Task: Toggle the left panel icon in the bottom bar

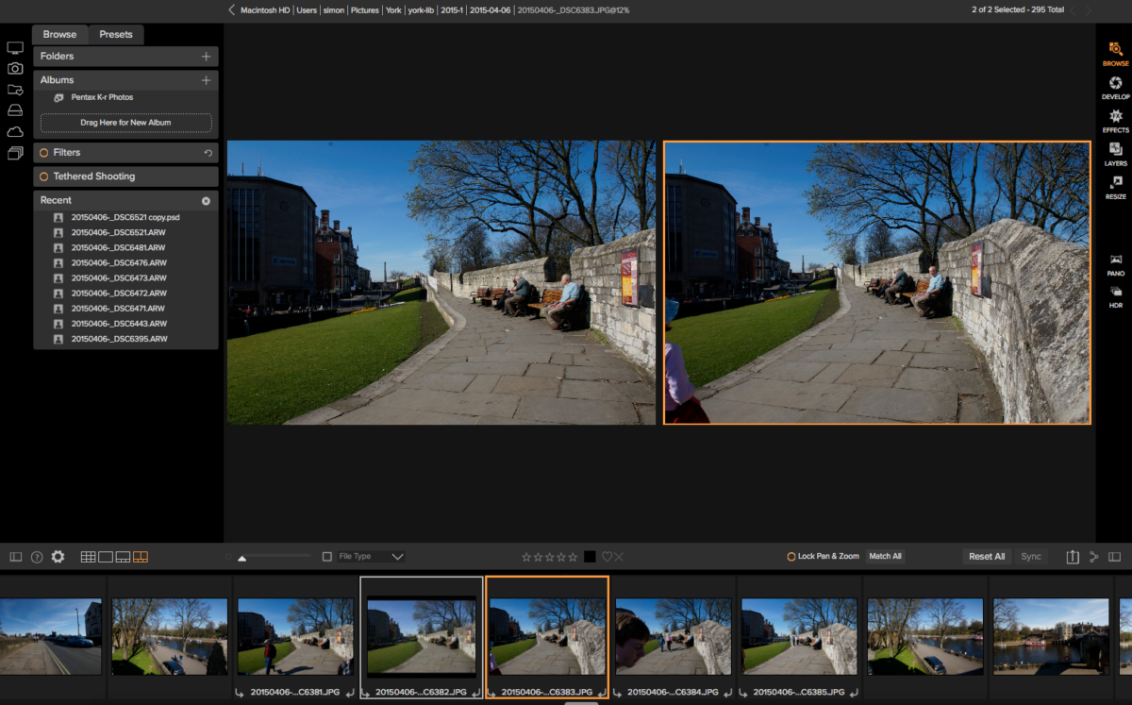Action: point(15,557)
